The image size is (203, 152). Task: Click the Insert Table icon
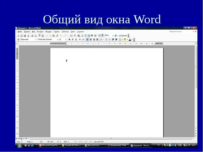coord(85,35)
